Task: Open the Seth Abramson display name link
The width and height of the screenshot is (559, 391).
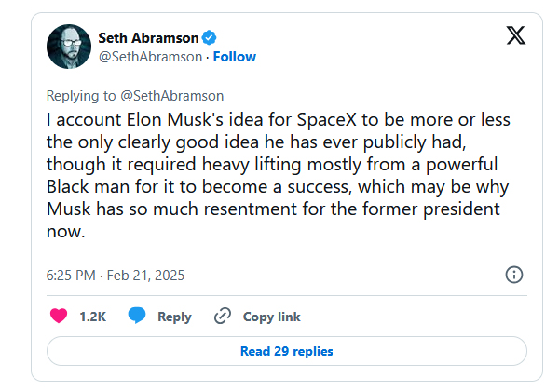Action: [x=148, y=37]
